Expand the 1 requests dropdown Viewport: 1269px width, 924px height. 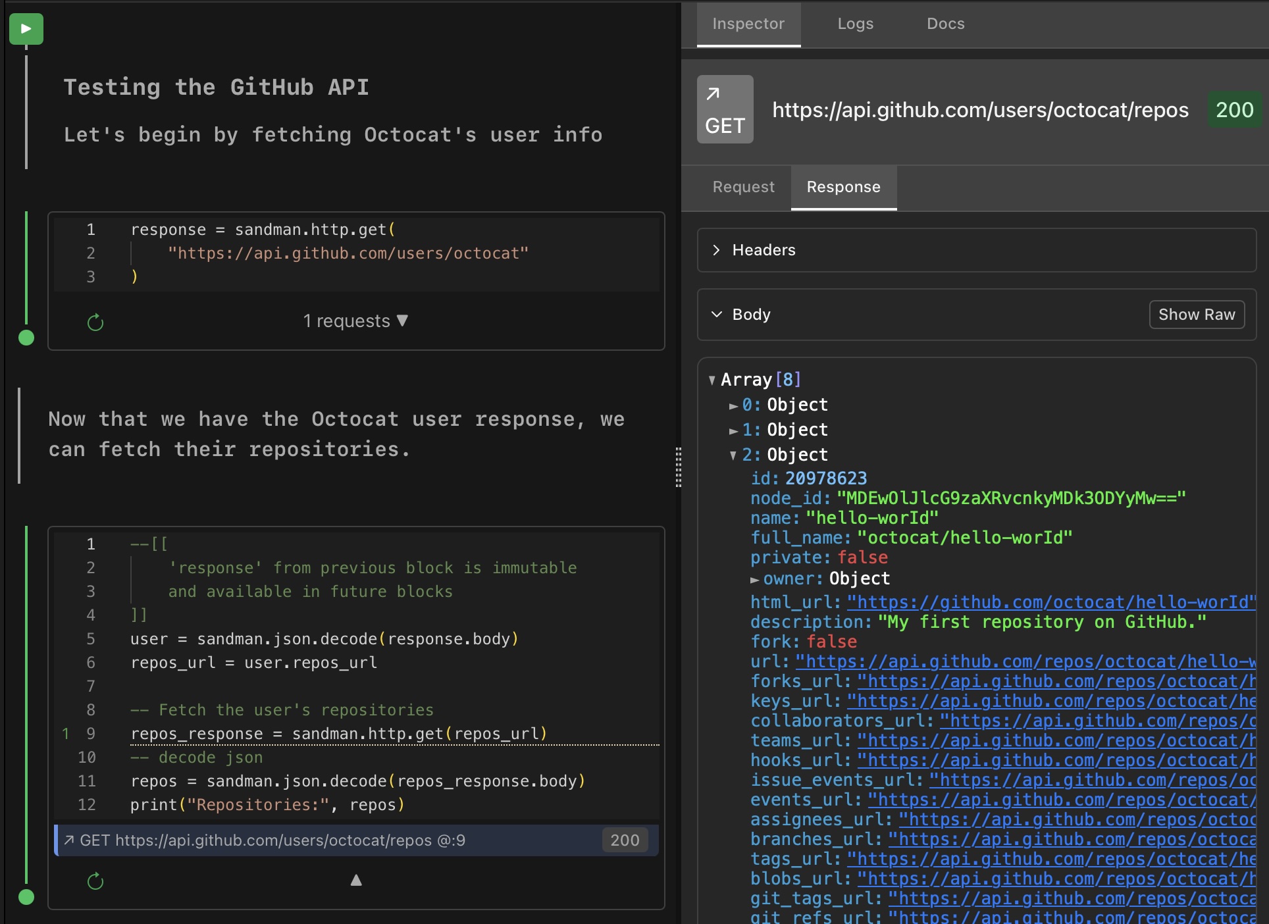pos(355,321)
